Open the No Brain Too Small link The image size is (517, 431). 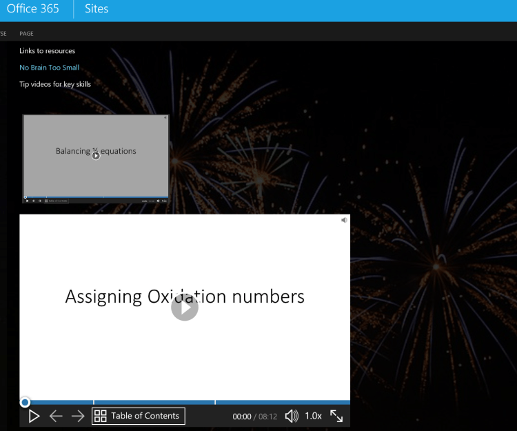point(49,68)
